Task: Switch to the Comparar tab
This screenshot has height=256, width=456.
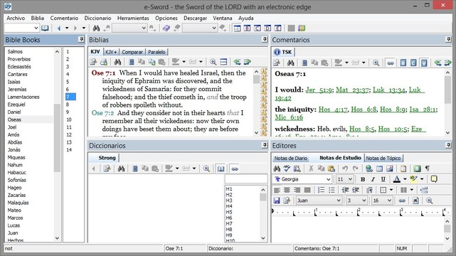Action: tap(132, 52)
